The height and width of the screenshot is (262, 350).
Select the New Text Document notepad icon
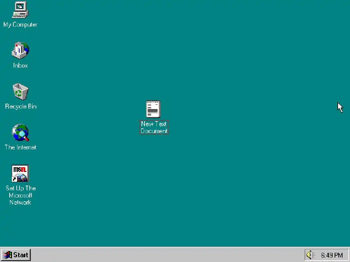tap(153, 109)
